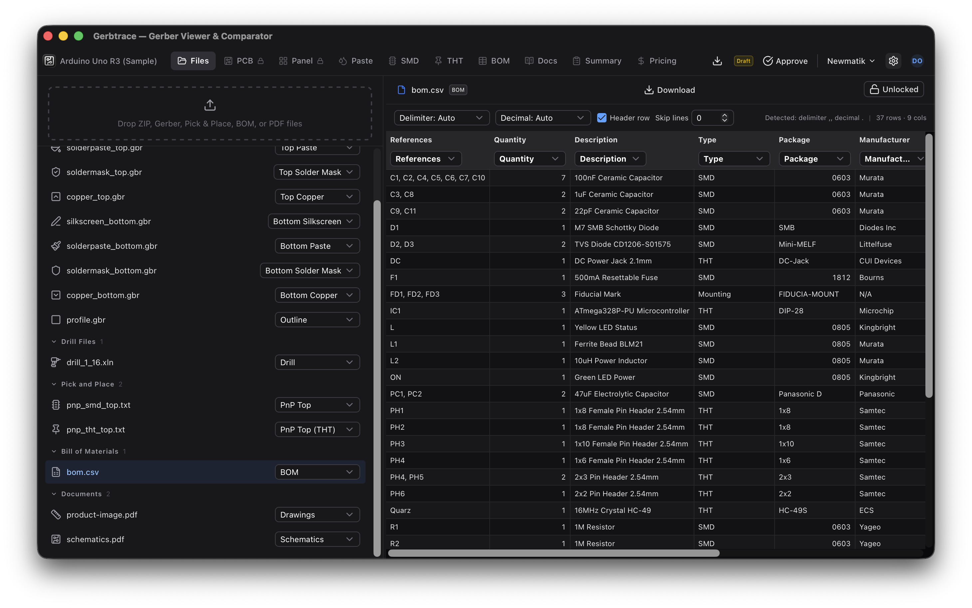
Task: Click the ATmega328P-PU Microcontroller cell
Action: tap(632, 311)
